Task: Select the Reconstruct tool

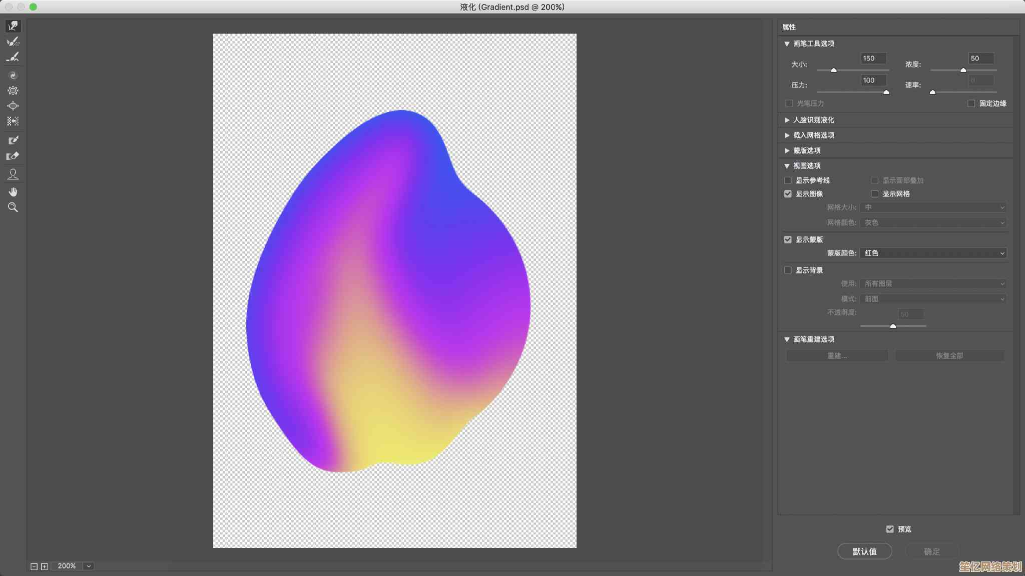Action: pos(13,41)
